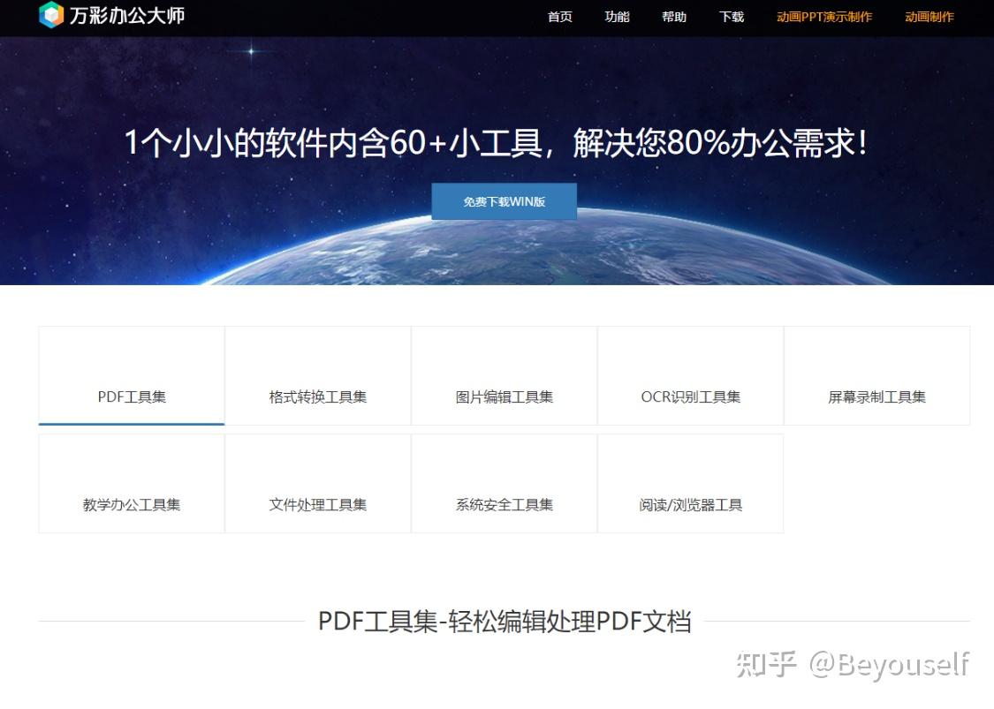The width and height of the screenshot is (994, 709).
Task: Open the 首页 navigation item
Action: click(x=560, y=17)
